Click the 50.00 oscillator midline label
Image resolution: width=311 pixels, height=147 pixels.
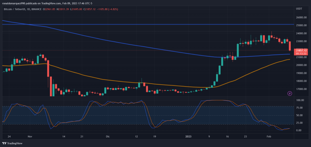point(300,115)
